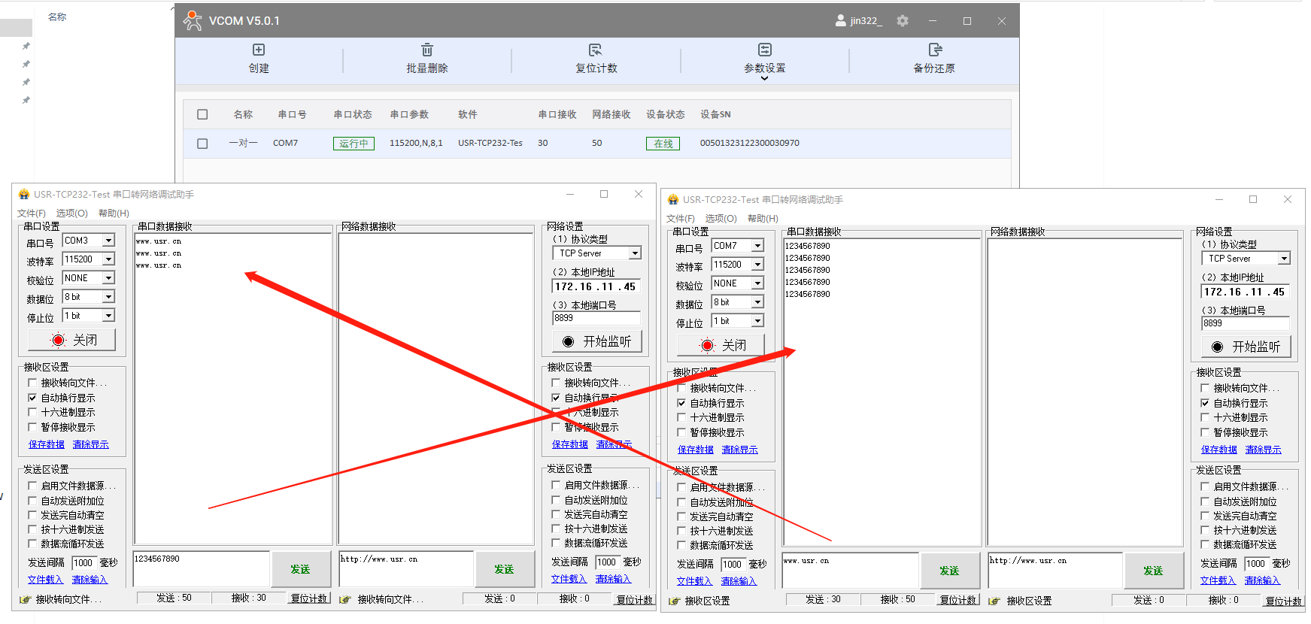Viewport: 1311px width, 624px height.
Task: Click the jin322_ user account icon
Action: (x=841, y=21)
